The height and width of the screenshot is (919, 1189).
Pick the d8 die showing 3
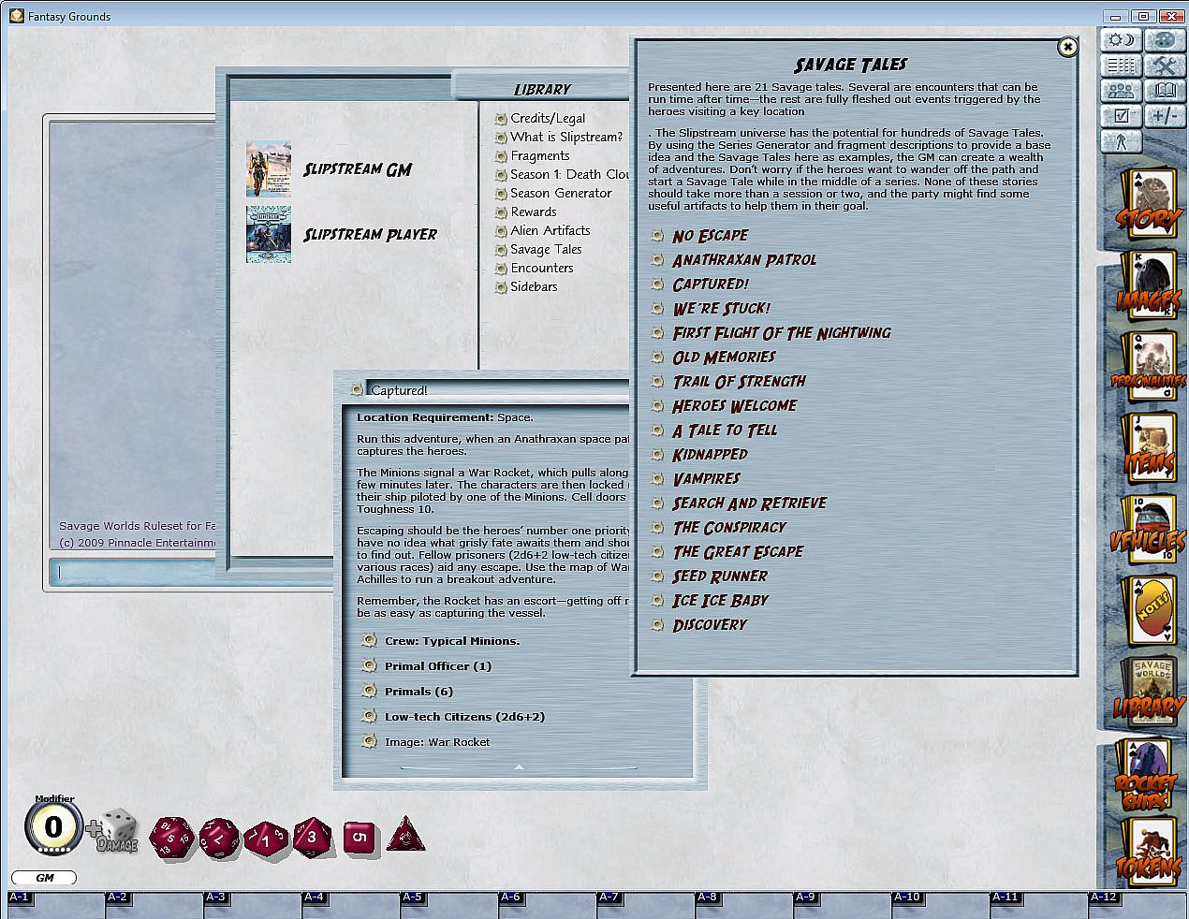coord(312,837)
